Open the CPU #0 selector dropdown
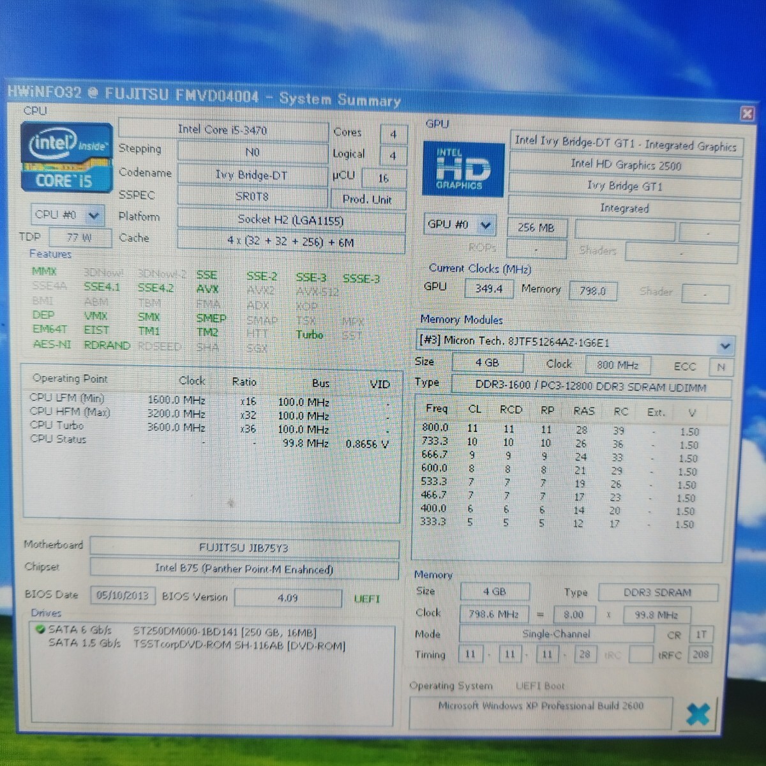 [x=67, y=215]
